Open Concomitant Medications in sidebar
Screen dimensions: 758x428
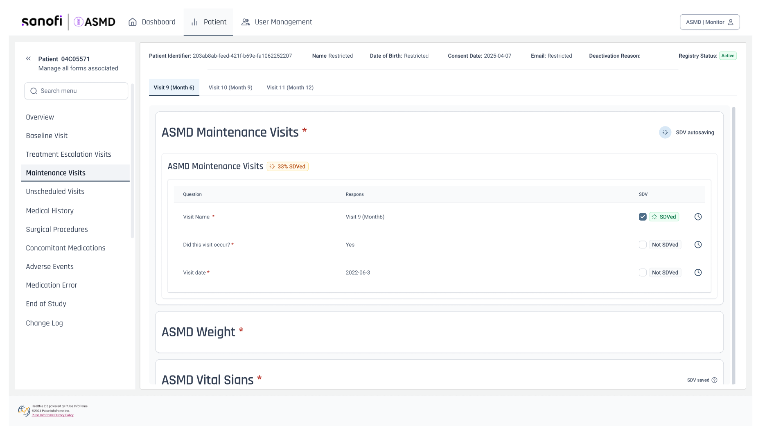[65, 248]
